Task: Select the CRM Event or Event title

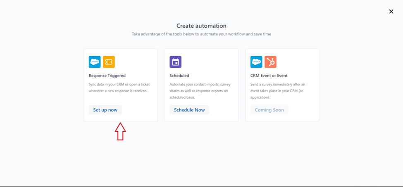Action: tap(269, 76)
